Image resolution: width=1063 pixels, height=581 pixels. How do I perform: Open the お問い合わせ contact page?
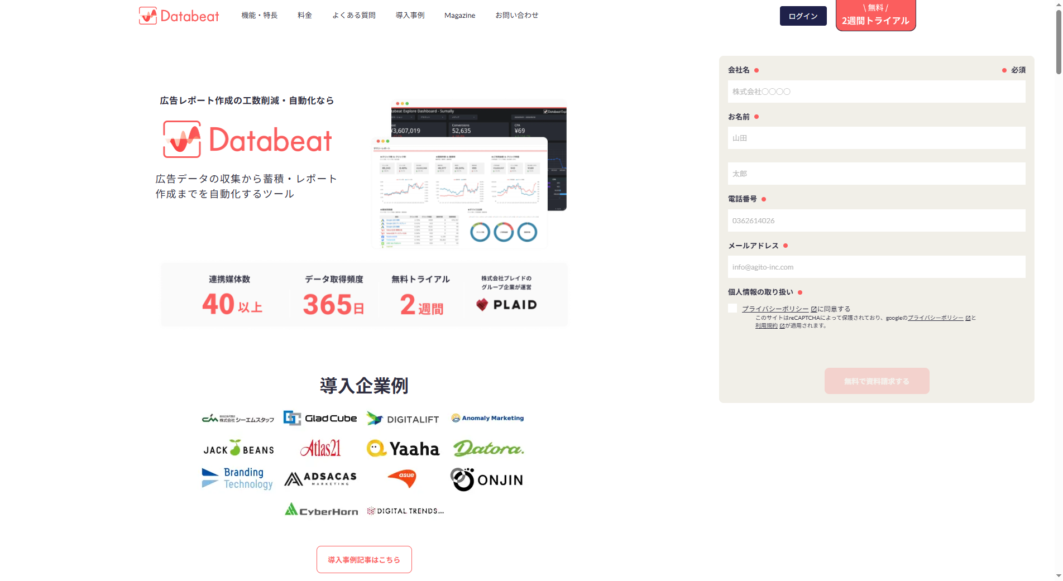[517, 15]
